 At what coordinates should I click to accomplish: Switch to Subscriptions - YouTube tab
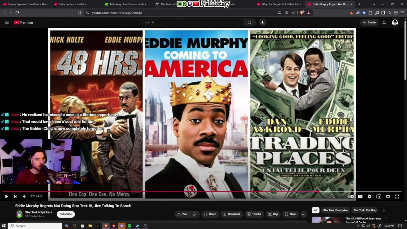(76, 4)
